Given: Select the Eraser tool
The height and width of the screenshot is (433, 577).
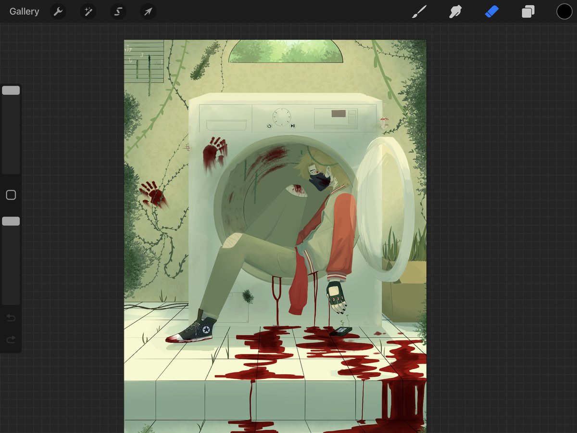Looking at the screenshot, I should click(492, 12).
